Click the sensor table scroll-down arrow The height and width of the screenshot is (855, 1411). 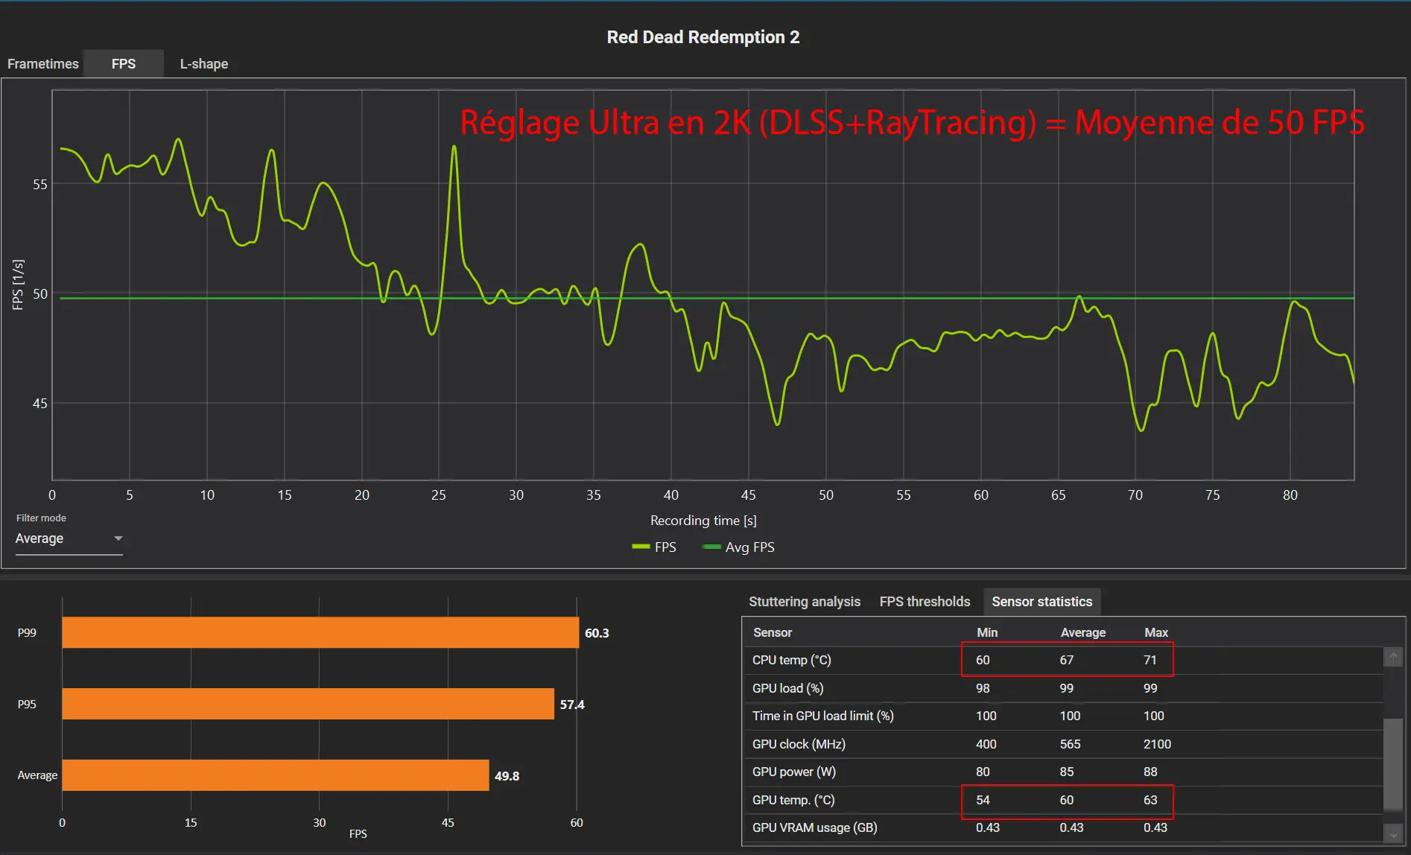tap(1393, 834)
